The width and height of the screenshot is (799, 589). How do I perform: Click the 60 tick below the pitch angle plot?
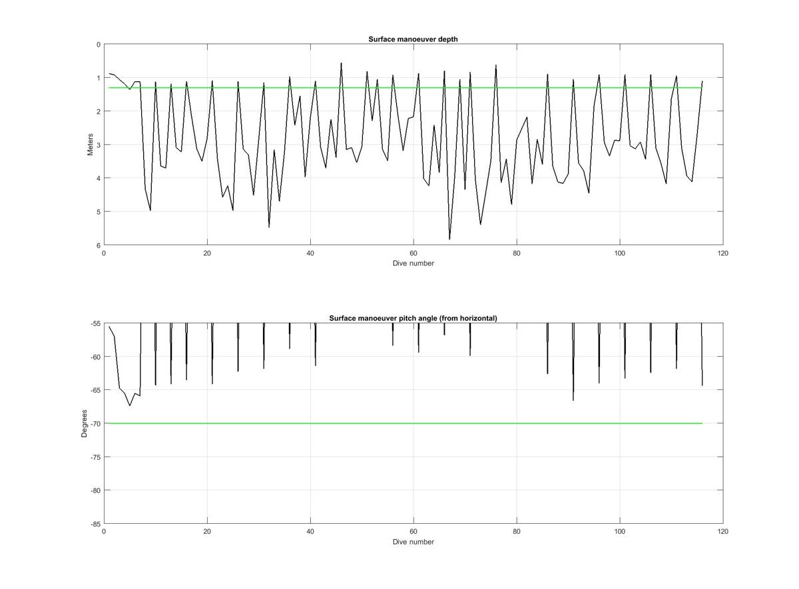coord(413,532)
